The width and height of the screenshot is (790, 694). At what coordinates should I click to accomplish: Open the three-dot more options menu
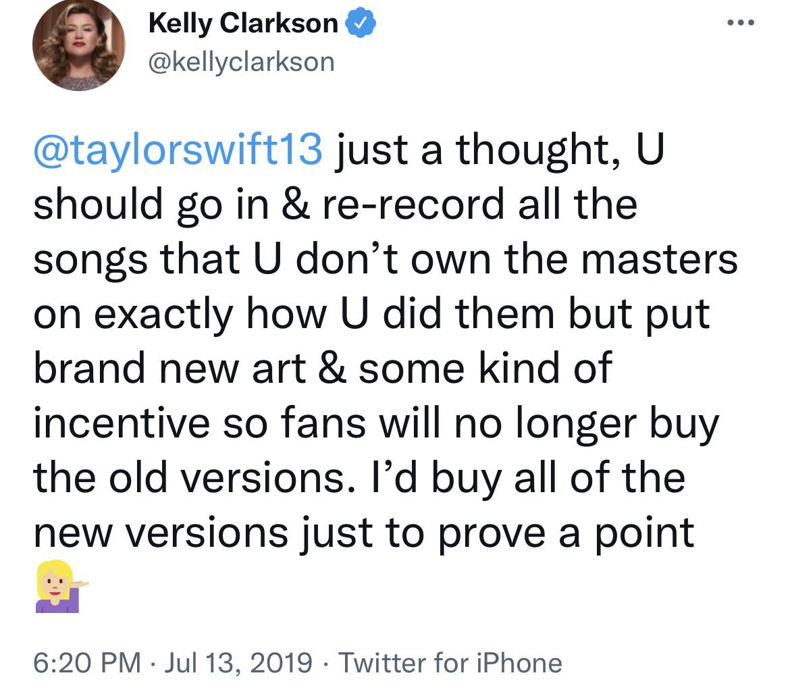[x=740, y=22]
